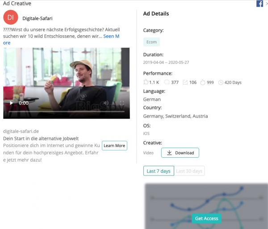
Task: Click the Get Access button
Action: 207,218
